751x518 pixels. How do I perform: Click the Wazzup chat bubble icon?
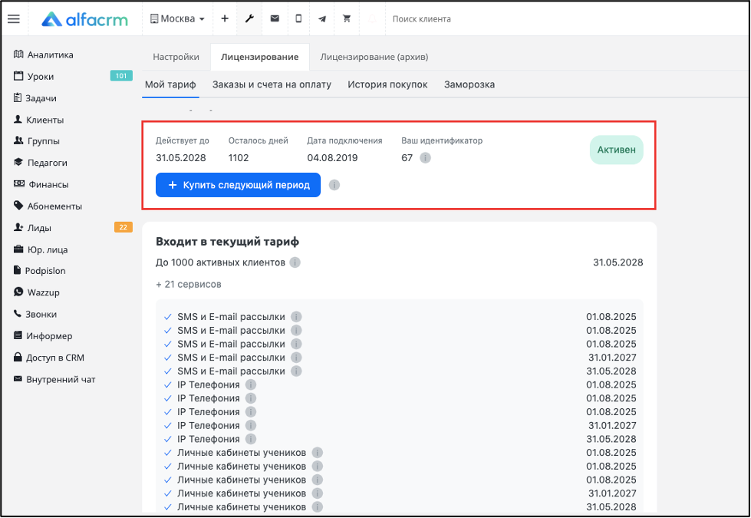[18, 292]
